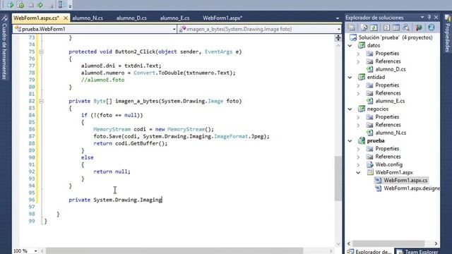
Task: Open the toolbar options overflow arrow
Action: click(70, 6)
